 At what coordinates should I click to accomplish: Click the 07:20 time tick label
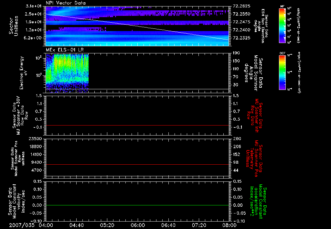[199, 225]
